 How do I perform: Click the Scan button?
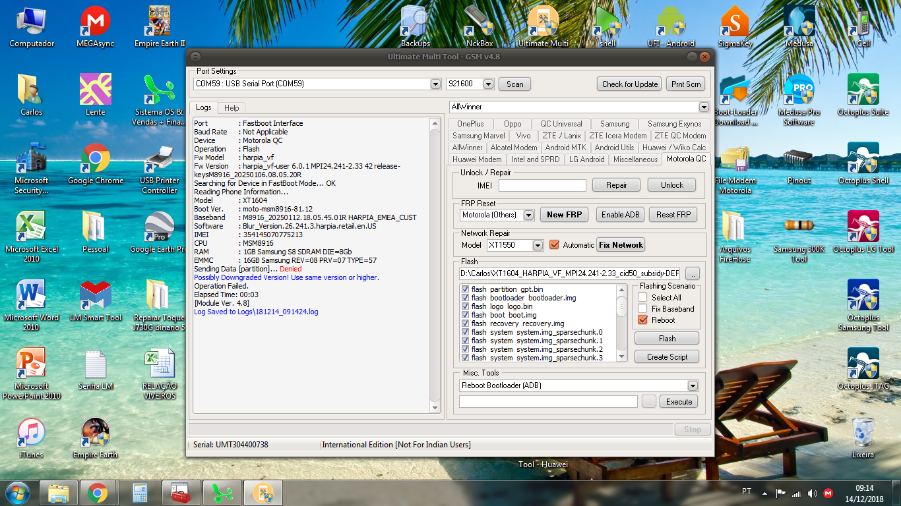point(515,84)
